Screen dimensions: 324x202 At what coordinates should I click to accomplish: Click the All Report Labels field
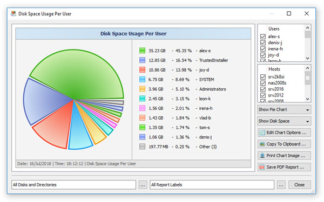click(212, 185)
